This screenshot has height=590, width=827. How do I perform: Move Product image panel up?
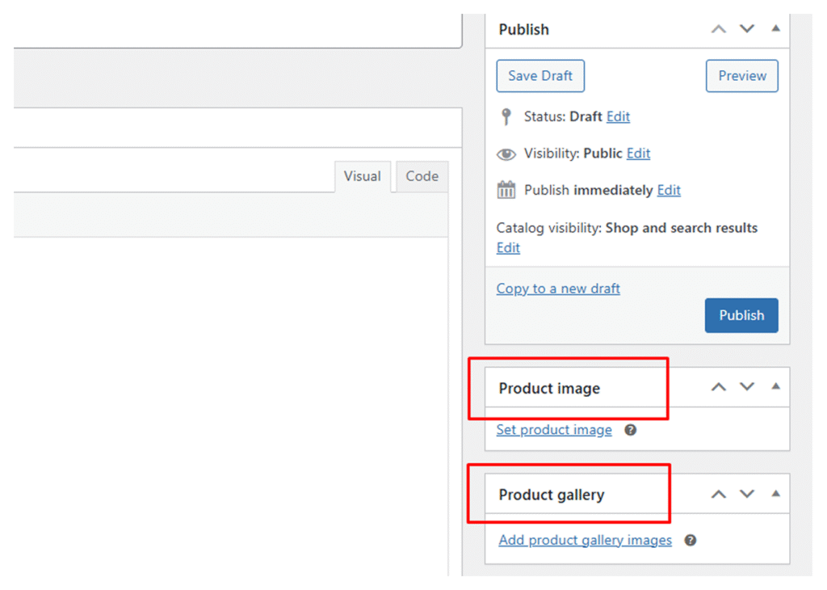718,387
